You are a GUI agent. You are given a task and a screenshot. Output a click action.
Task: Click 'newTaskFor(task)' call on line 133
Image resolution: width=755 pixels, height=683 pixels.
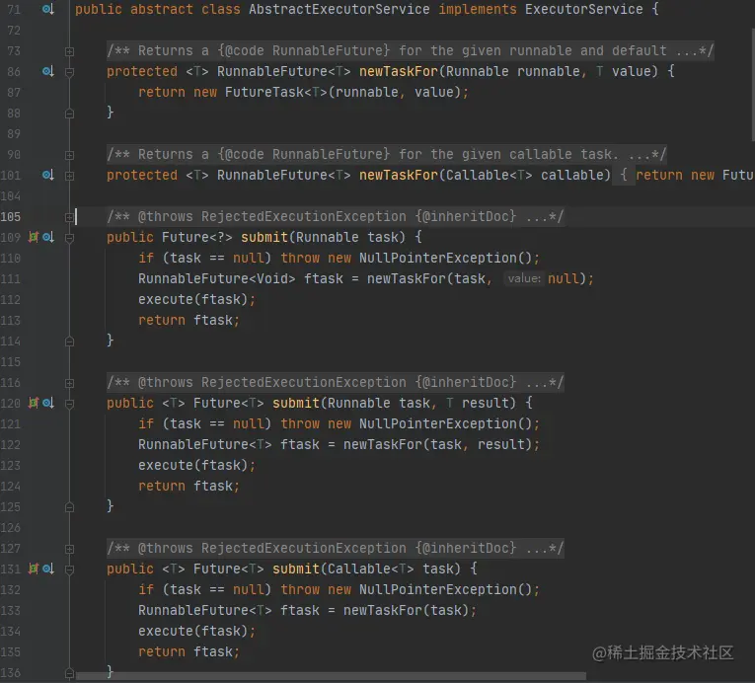pos(406,610)
